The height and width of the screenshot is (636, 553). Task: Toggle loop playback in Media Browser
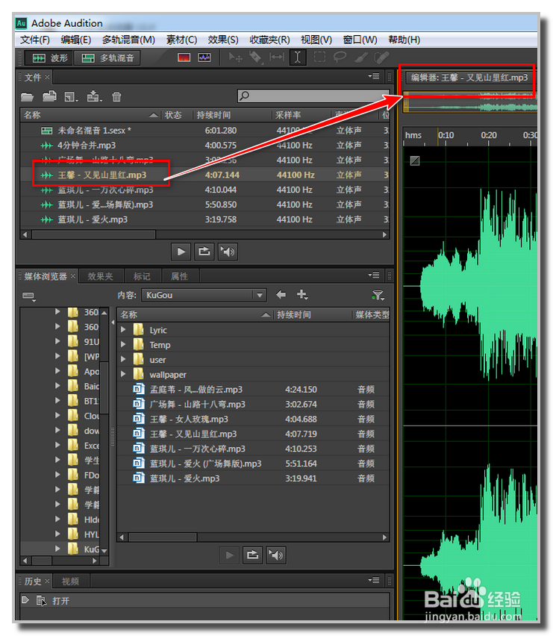coord(252,555)
